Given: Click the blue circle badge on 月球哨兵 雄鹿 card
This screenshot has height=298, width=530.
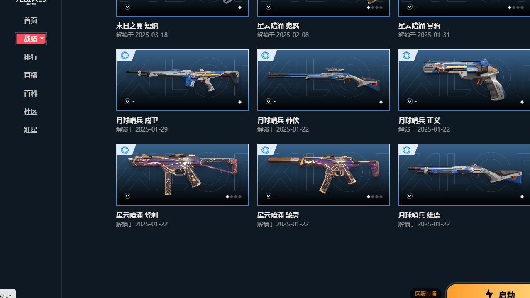Looking at the screenshot, I should (x=407, y=150).
